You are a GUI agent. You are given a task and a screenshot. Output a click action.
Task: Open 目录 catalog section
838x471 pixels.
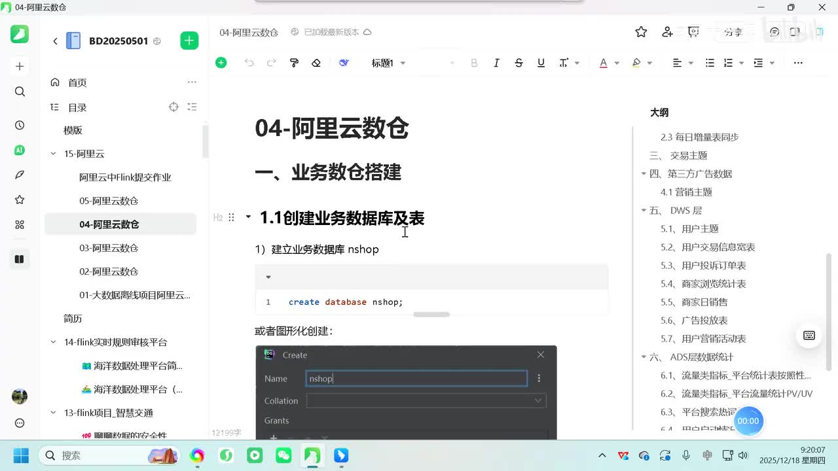pyautogui.click(x=77, y=107)
